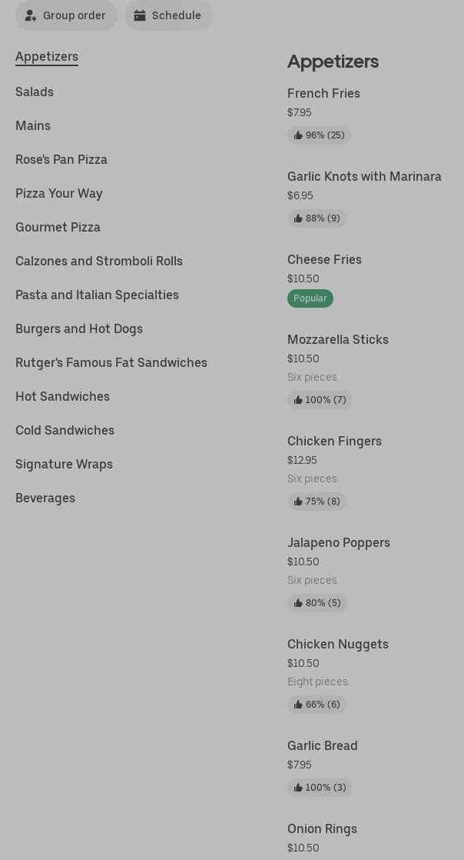Click thumbs-up icon under Garlic Bread
464x860 pixels.
pyautogui.click(x=298, y=788)
